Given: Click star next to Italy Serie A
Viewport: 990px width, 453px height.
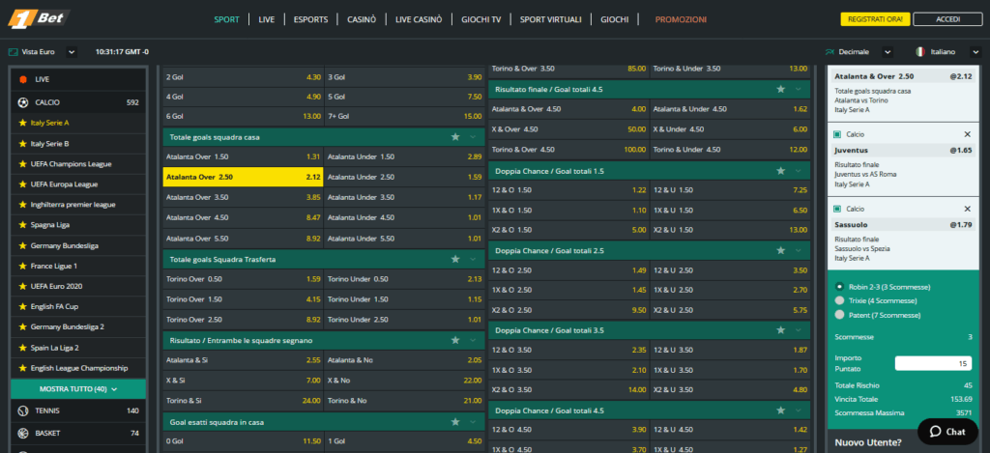Looking at the screenshot, I should [23, 123].
